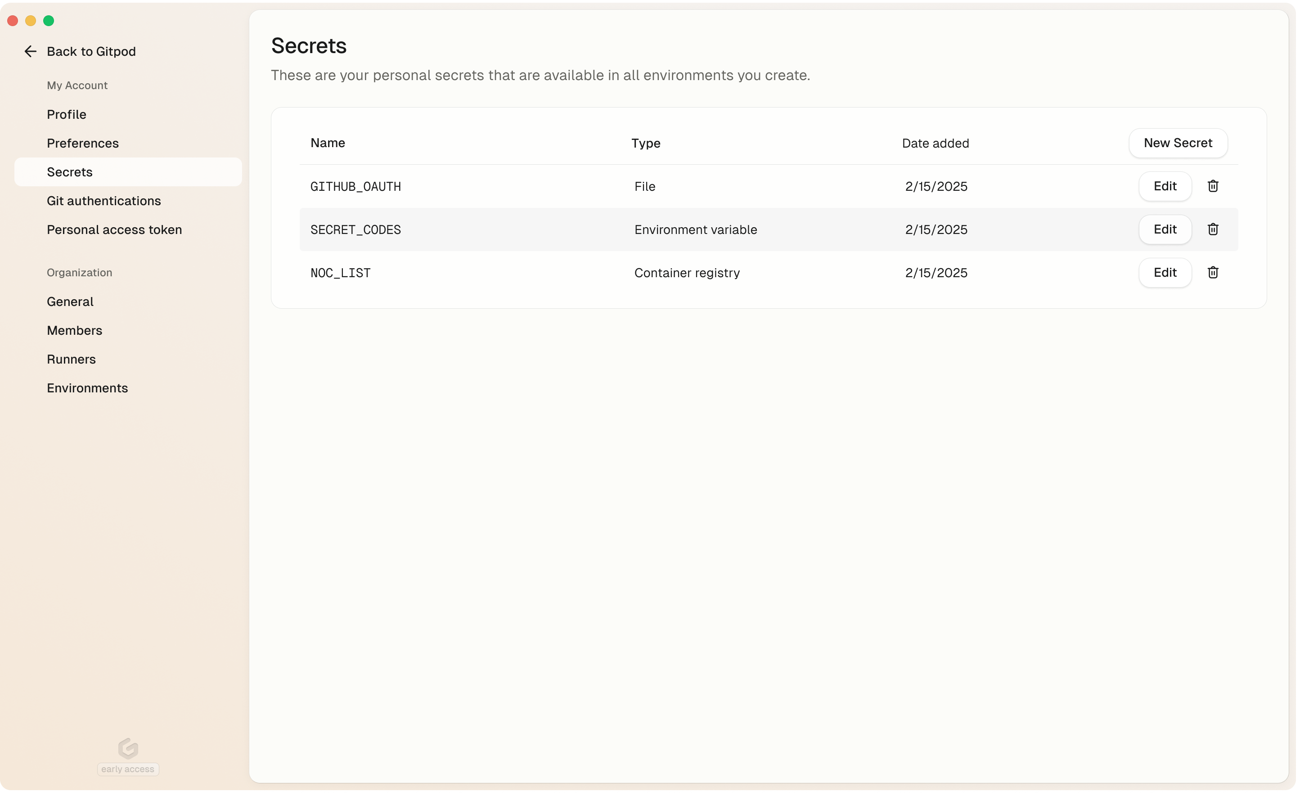
Task: Edit the GITHUB_OAUTH secret
Action: (x=1165, y=186)
